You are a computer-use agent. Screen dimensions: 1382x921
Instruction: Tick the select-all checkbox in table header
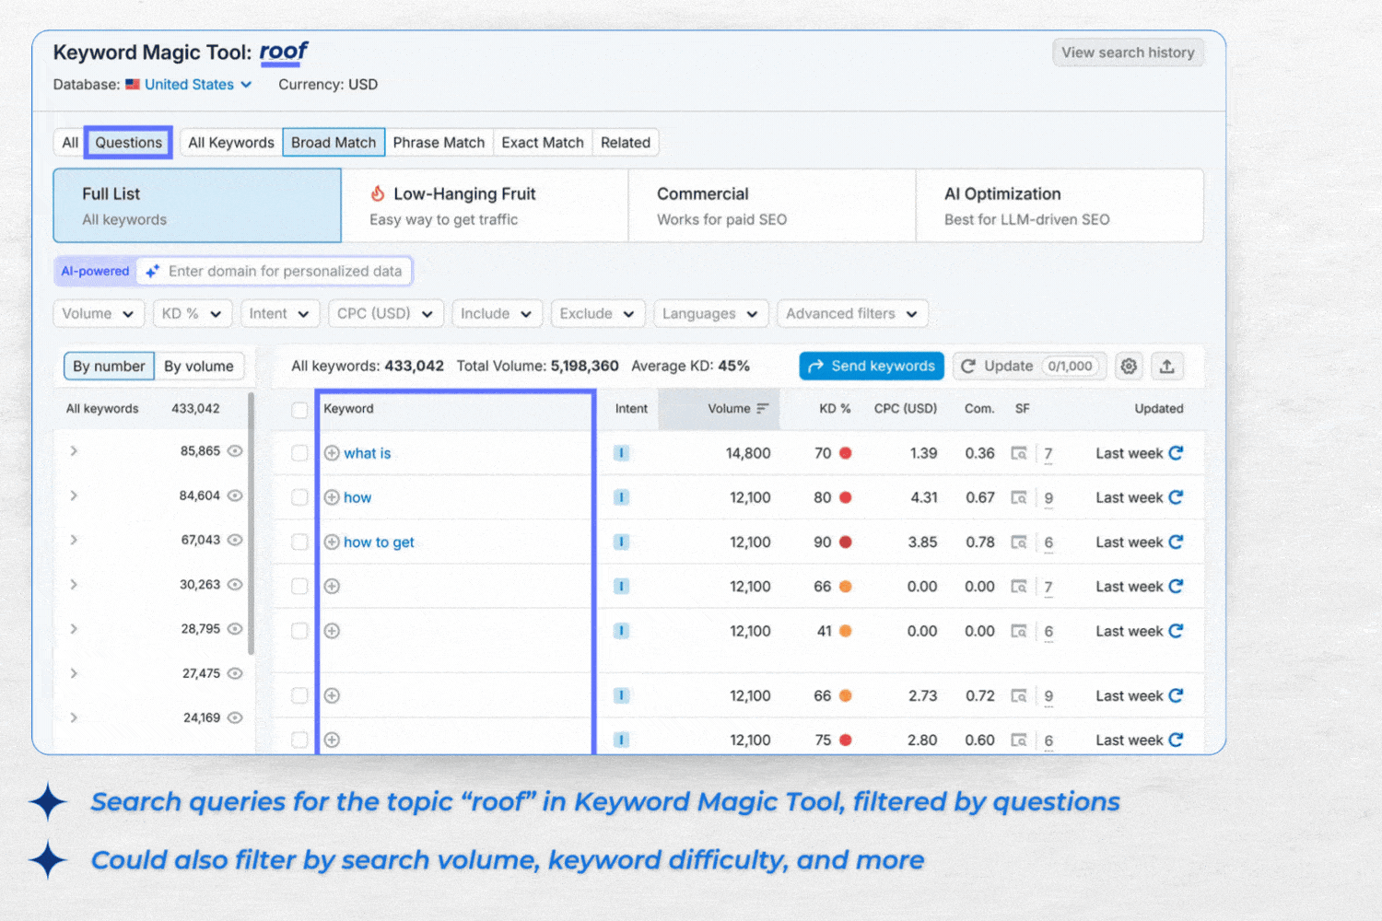[x=299, y=410]
